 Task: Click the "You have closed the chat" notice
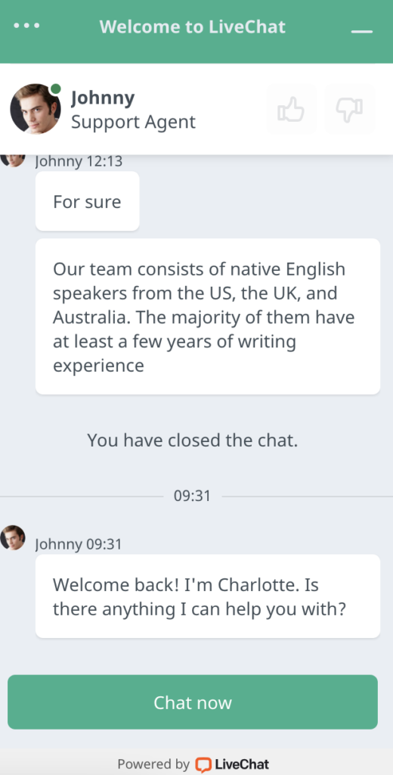(193, 440)
